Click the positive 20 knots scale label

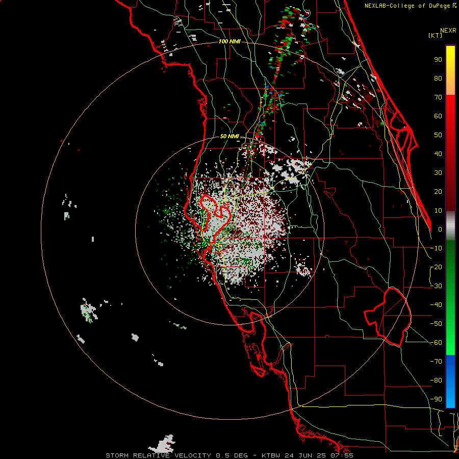pyautogui.click(x=438, y=191)
